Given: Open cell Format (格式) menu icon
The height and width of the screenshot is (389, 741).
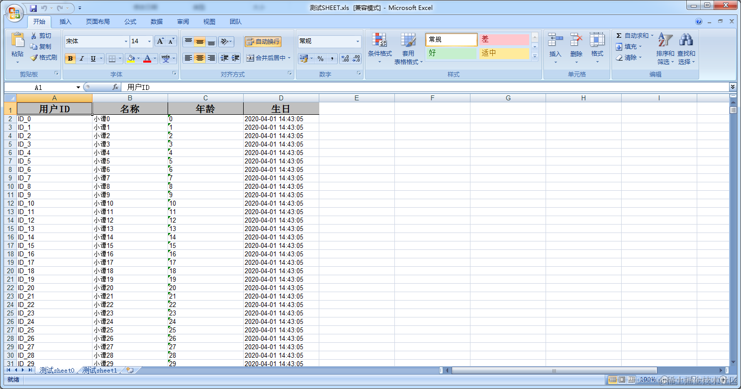Looking at the screenshot, I should [597, 40].
